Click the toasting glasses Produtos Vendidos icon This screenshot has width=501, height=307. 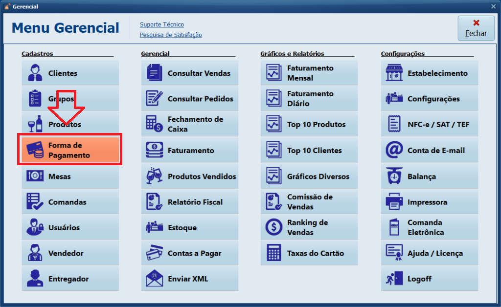pyautogui.click(x=155, y=176)
